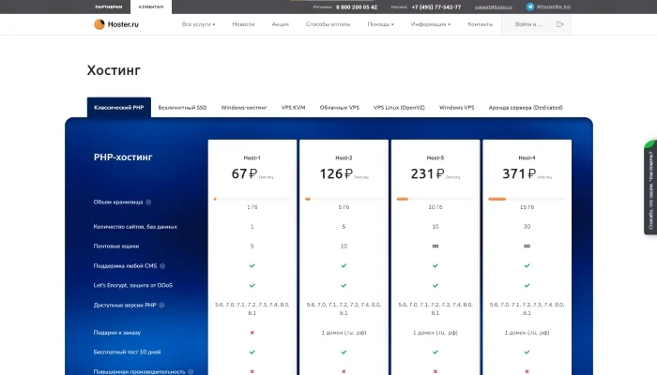Show info icon for Доступные версии PHP
The height and width of the screenshot is (375, 657).
[161, 305]
